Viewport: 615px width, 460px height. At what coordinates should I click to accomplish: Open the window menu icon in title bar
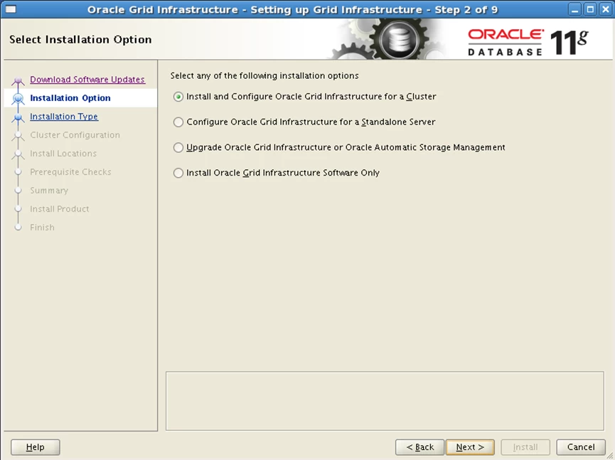[x=11, y=9]
